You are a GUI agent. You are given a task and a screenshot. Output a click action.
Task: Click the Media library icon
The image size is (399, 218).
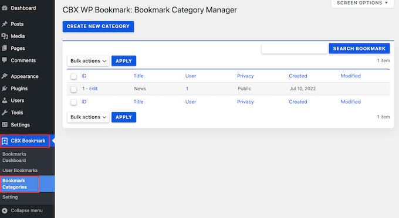(4, 36)
